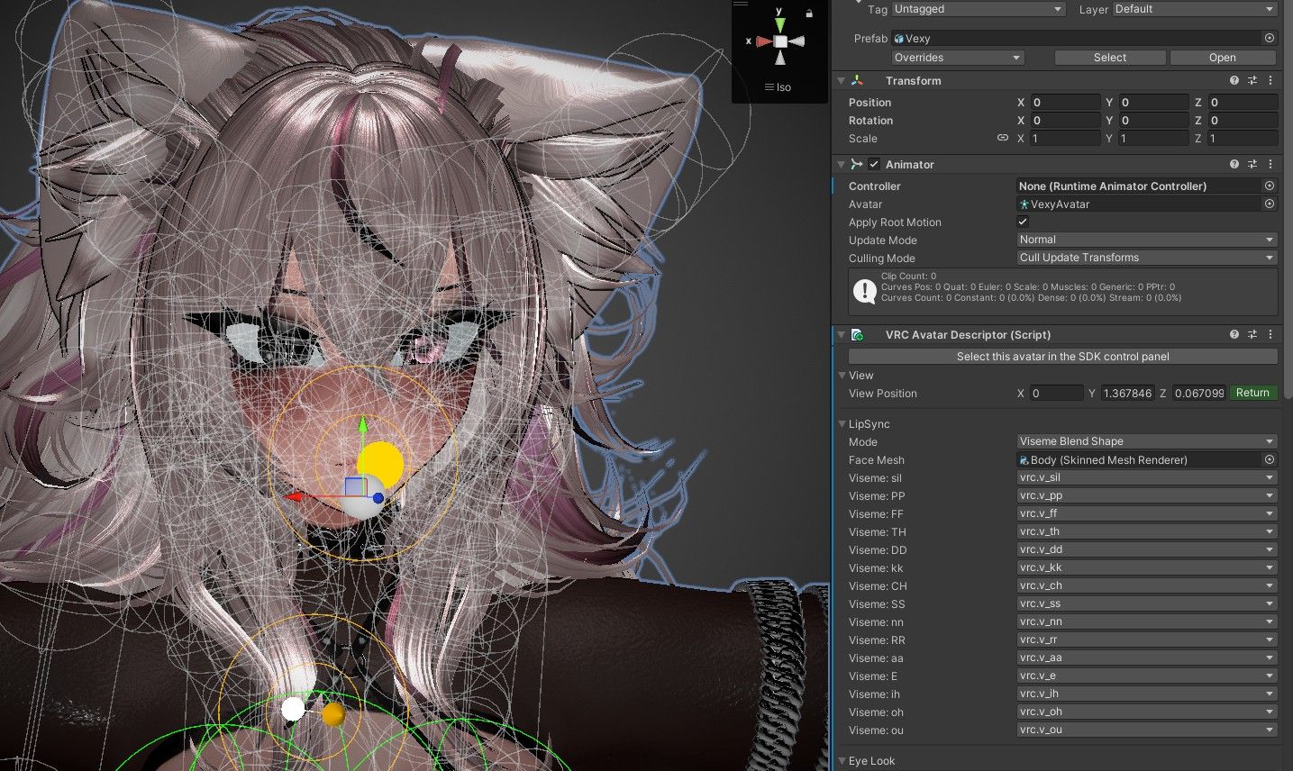This screenshot has width=1293, height=771.
Task: Uncheck Apply Root Motion
Action: [1023, 222]
